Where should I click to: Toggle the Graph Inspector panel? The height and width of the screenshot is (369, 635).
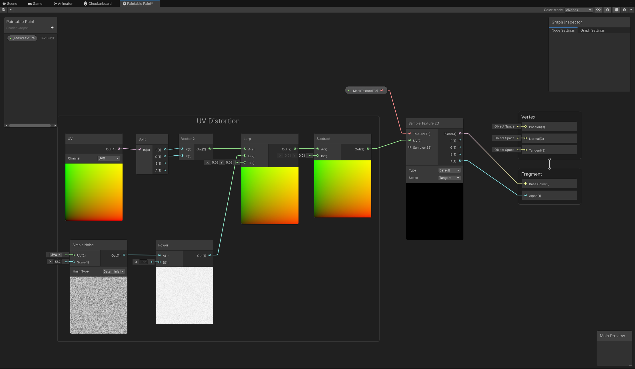608,10
